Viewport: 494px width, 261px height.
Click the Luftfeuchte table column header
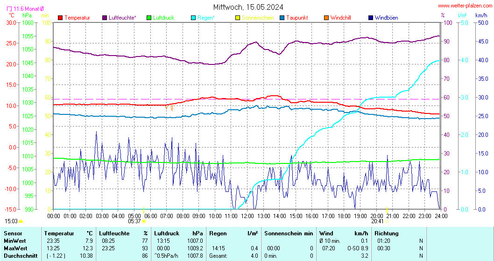114,233
